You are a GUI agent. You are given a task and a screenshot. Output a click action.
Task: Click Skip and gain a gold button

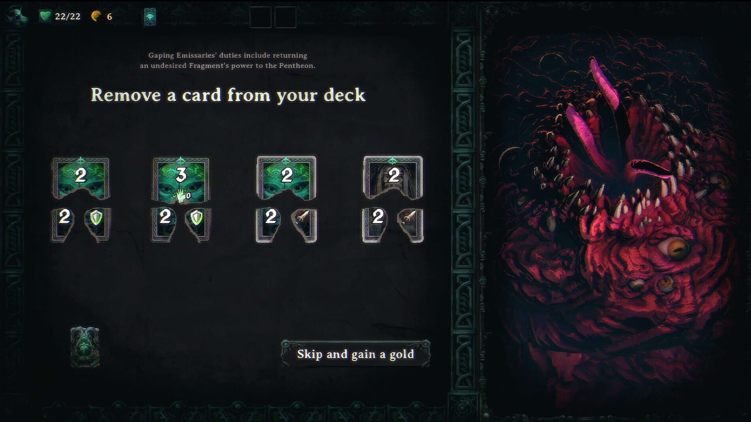click(356, 354)
